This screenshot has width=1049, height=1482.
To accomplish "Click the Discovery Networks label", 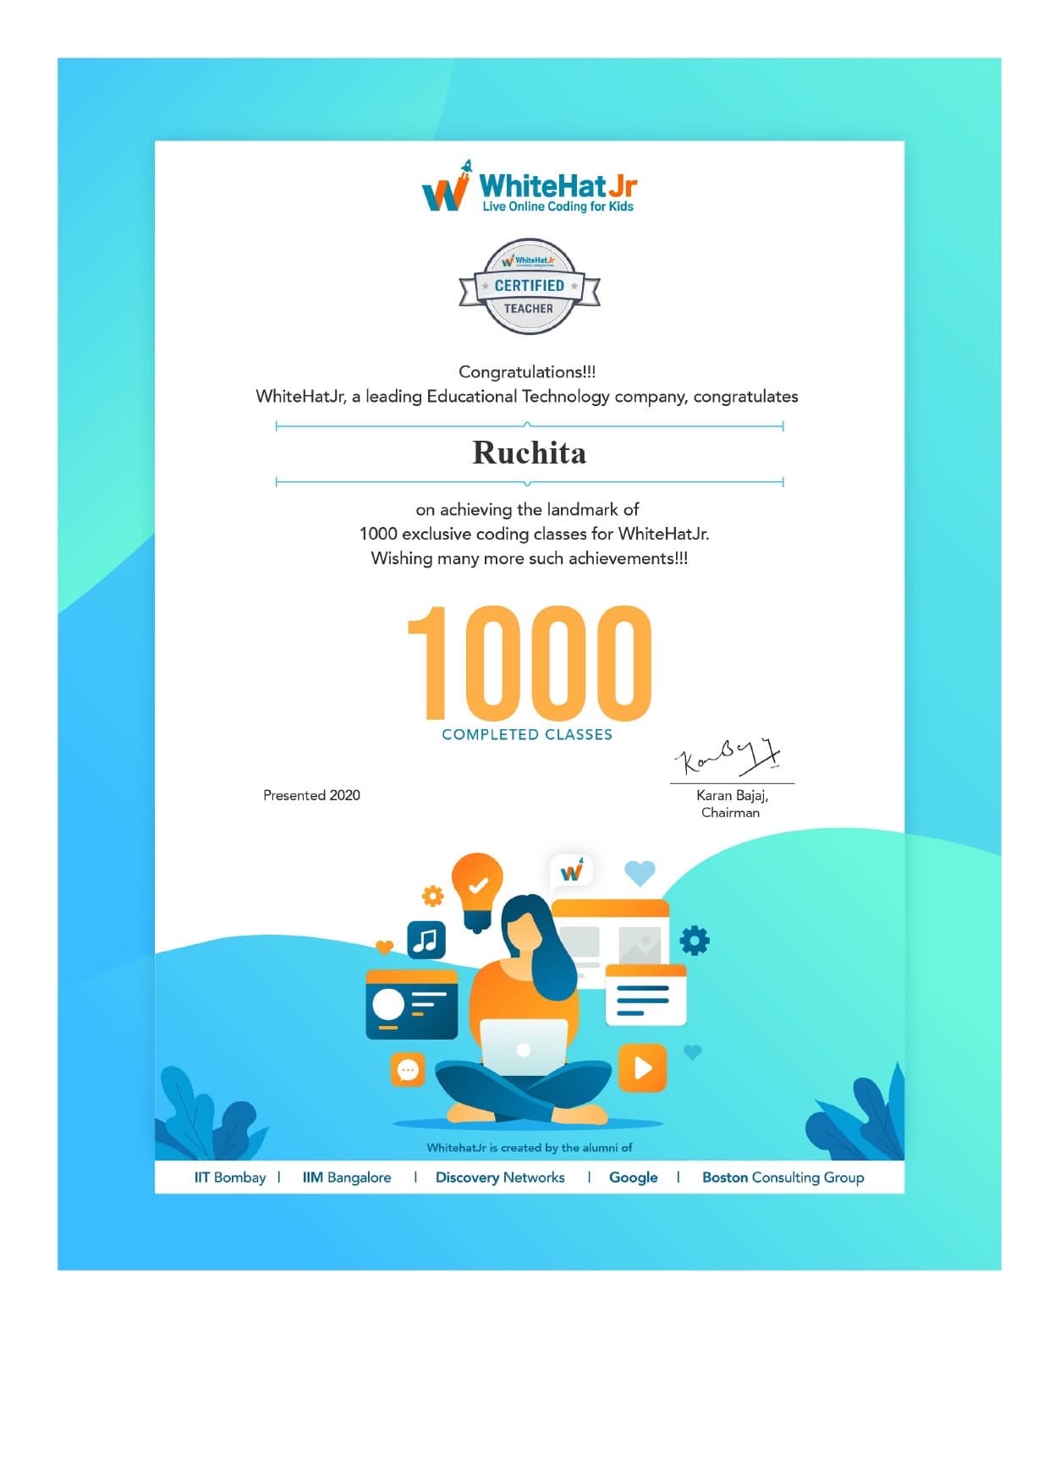I will (x=500, y=1177).
